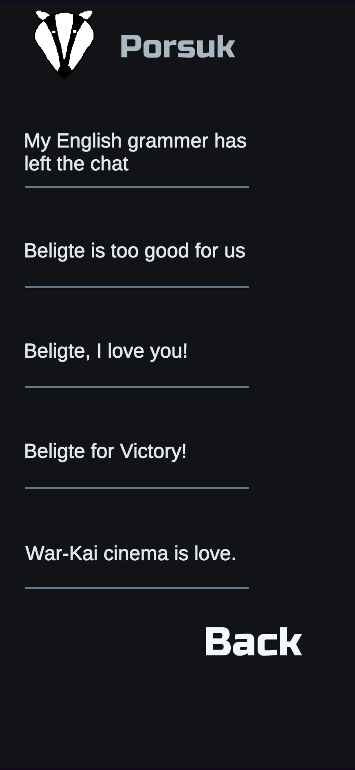Choose "War-Kai cinema is love." message
The width and height of the screenshot is (355, 770).
tap(130, 553)
